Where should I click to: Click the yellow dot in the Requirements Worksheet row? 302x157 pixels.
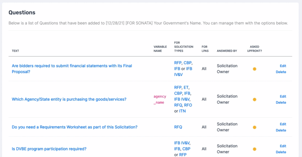pos(254,127)
